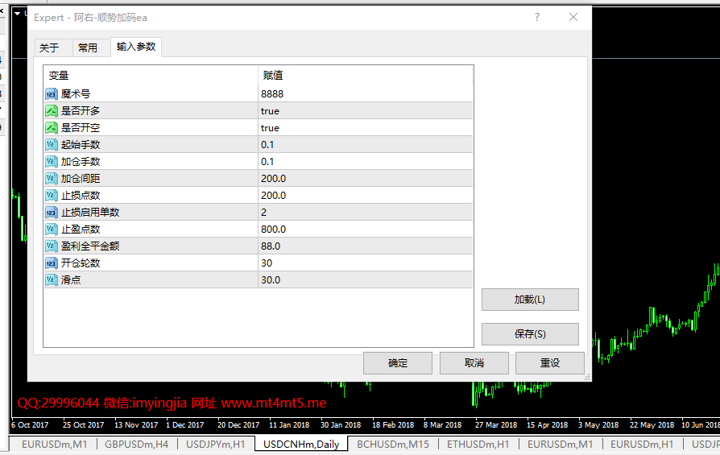Edit 盈利全平金额 value 88.0
Viewport: 720px width, 455px height.
pos(366,246)
